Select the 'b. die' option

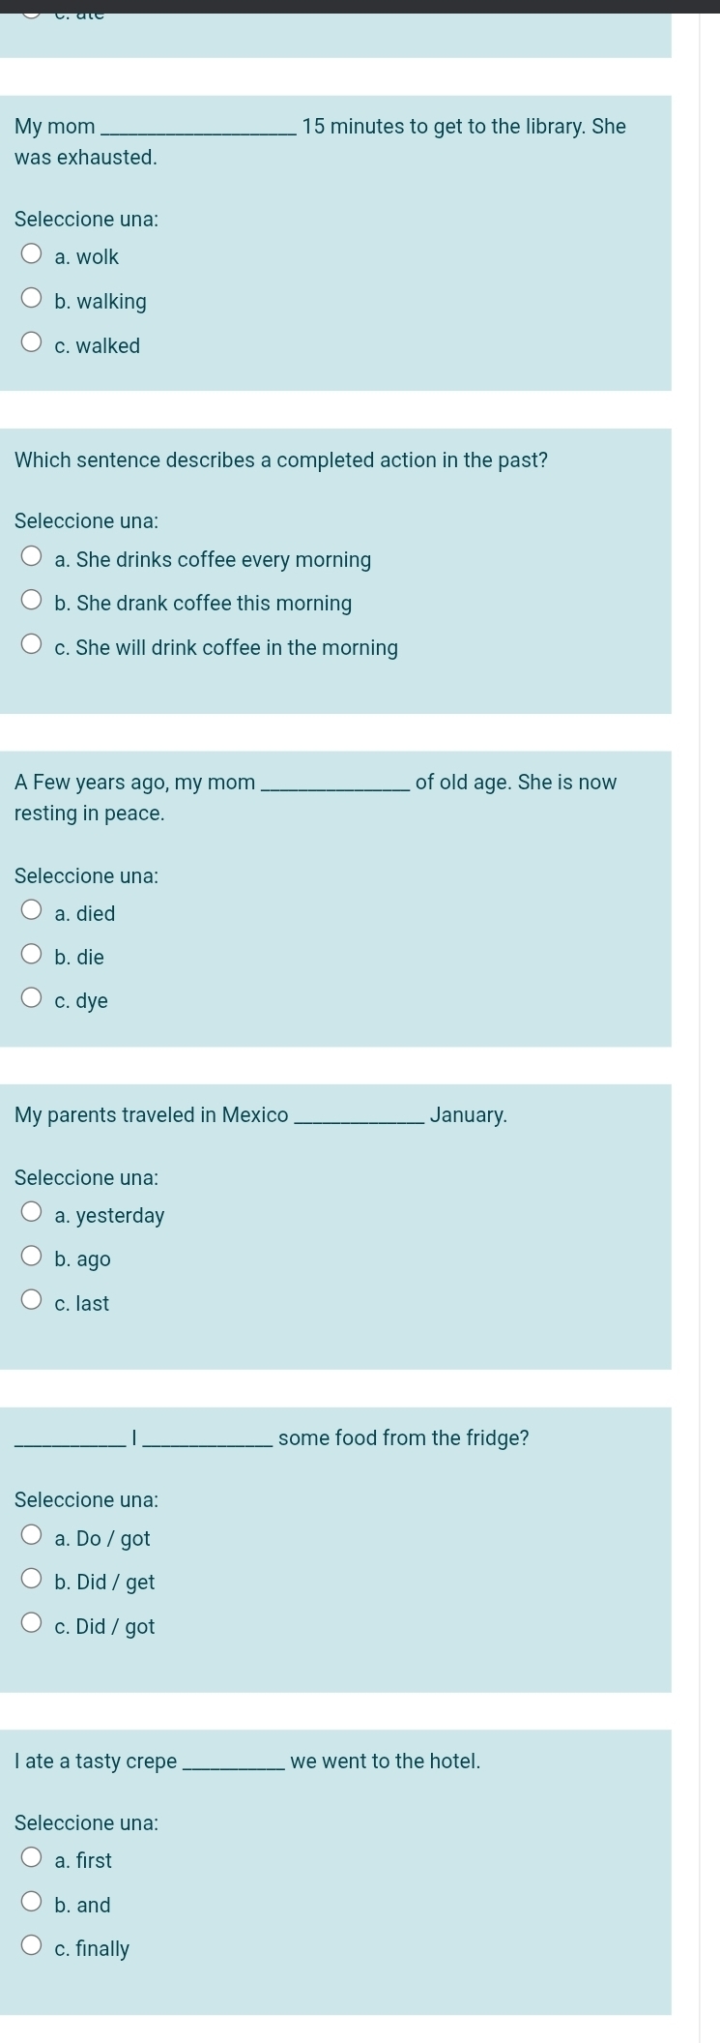tap(32, 956)
